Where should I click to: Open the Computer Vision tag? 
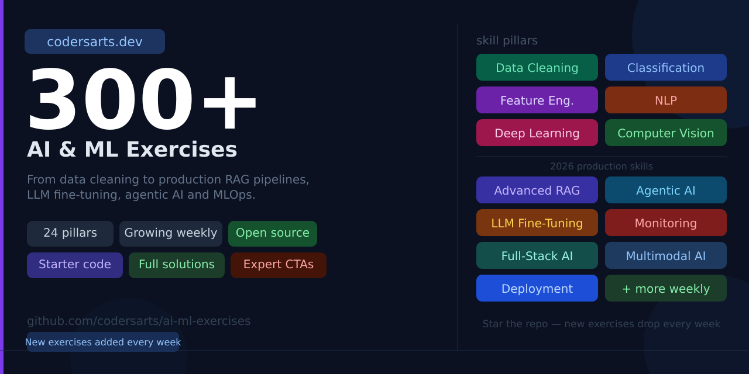coord(666,133)
